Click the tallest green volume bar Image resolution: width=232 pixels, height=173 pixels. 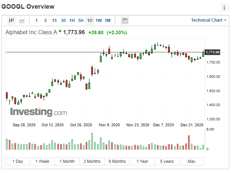(92, 141)
